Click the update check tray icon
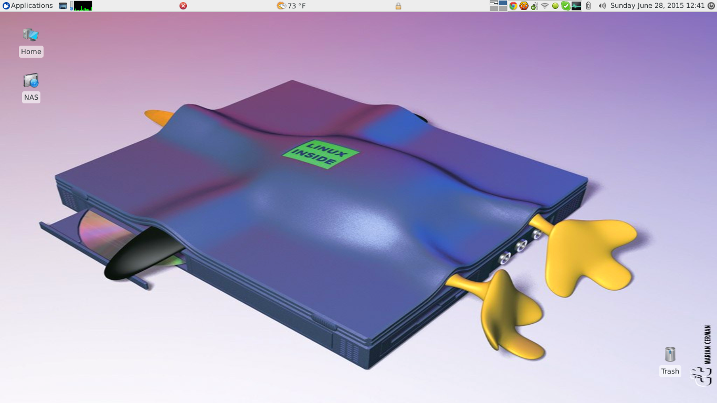This screenshot has height=403, width=717. pos(534,6)
